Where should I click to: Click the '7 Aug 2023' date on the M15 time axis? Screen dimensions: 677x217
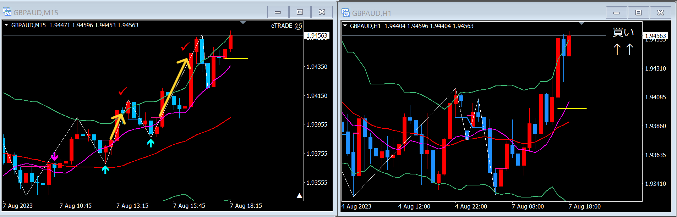(18, 206)
